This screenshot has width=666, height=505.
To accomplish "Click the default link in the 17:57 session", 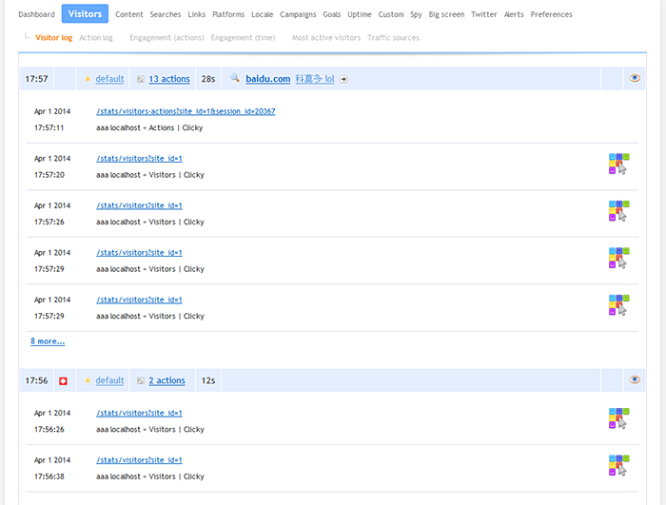I will click(109, 79).
